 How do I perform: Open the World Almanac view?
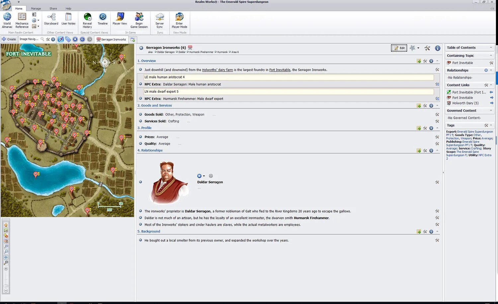pos(7,20)
